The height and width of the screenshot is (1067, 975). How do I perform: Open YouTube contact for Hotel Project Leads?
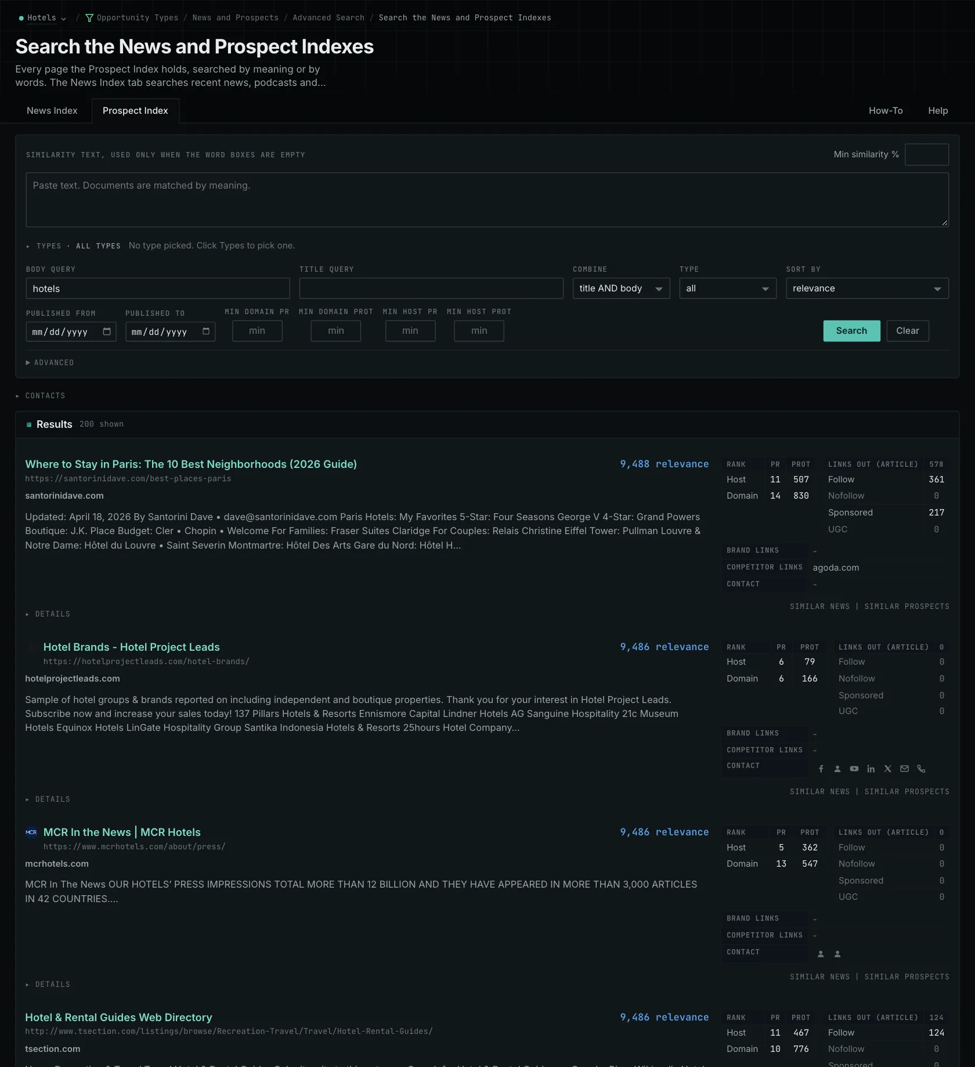coord(854,769)
